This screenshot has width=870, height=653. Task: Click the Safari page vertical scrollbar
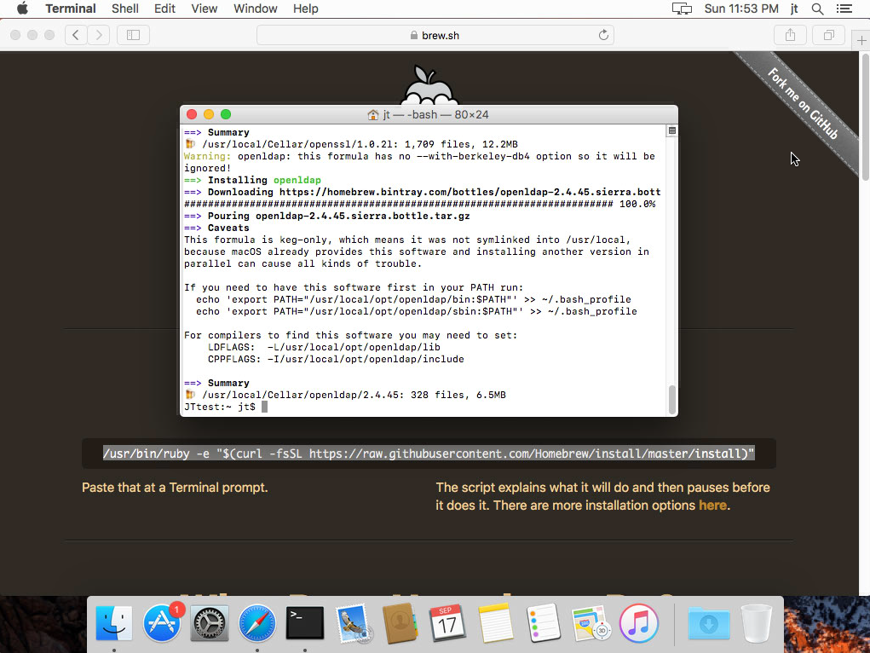coord(865,117)
